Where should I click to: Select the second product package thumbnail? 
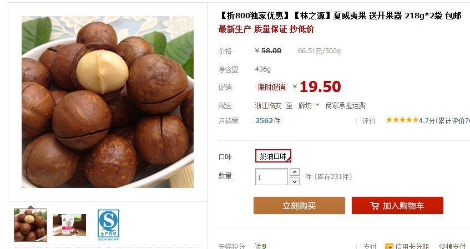(x=69, y=225)
